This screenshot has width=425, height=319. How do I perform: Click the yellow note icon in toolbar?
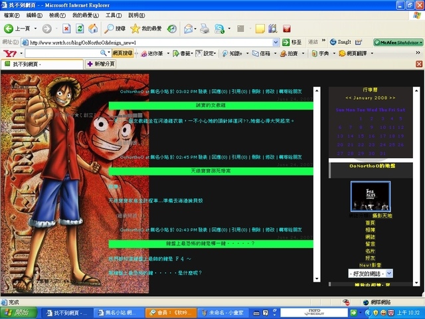click(260, 29)
